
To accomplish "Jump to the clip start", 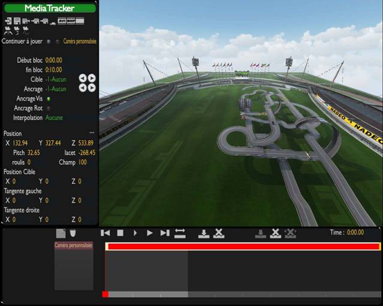I will point(105,233).
